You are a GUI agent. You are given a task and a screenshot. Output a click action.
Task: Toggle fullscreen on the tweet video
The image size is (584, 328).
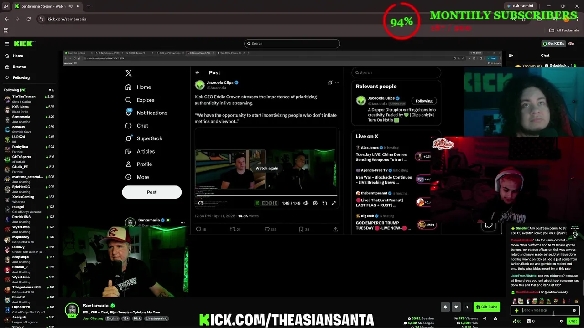click(334, 203)
